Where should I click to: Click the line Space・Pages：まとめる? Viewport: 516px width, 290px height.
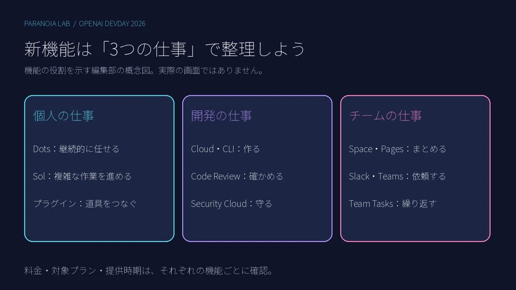(397, 149)
